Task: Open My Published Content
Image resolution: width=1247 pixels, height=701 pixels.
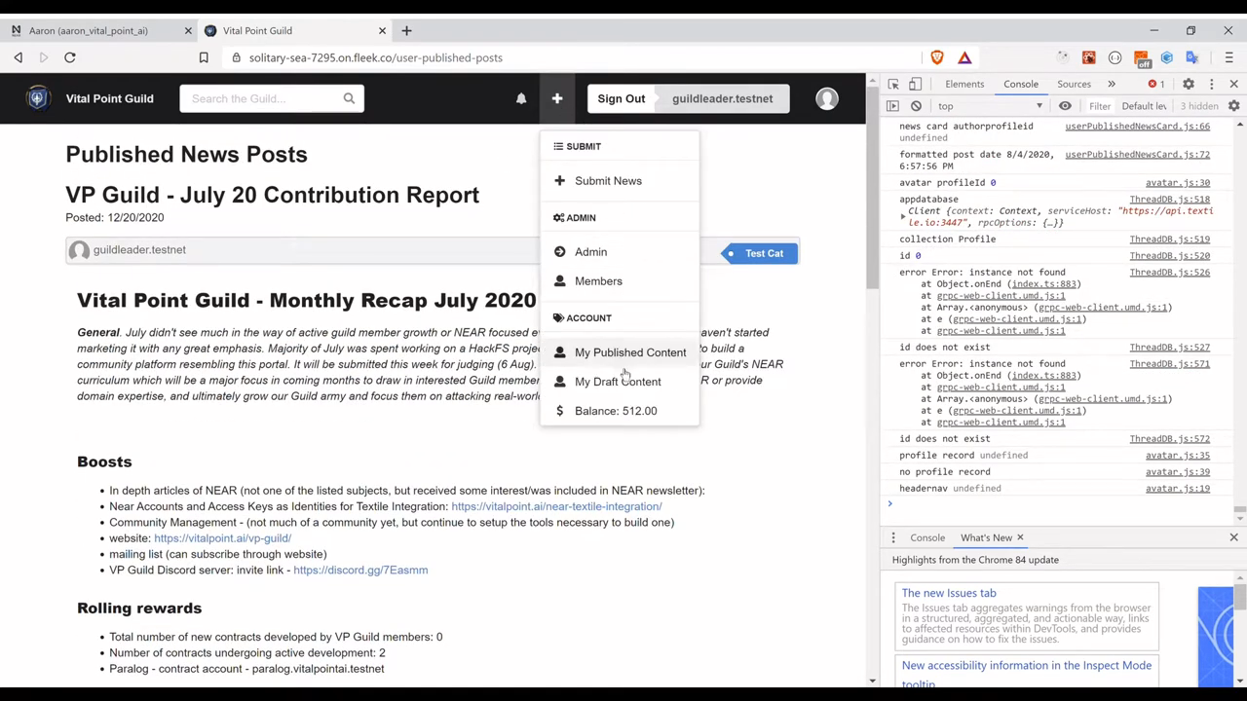Action: tap(629, 352)
